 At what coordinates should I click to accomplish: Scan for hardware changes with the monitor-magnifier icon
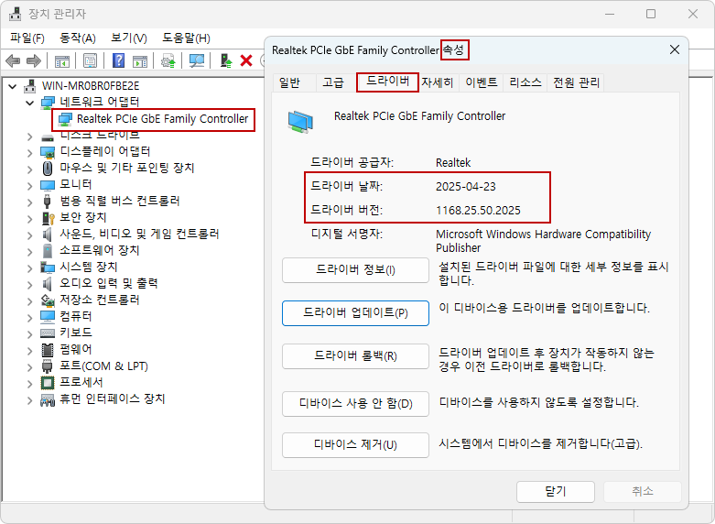197,60
